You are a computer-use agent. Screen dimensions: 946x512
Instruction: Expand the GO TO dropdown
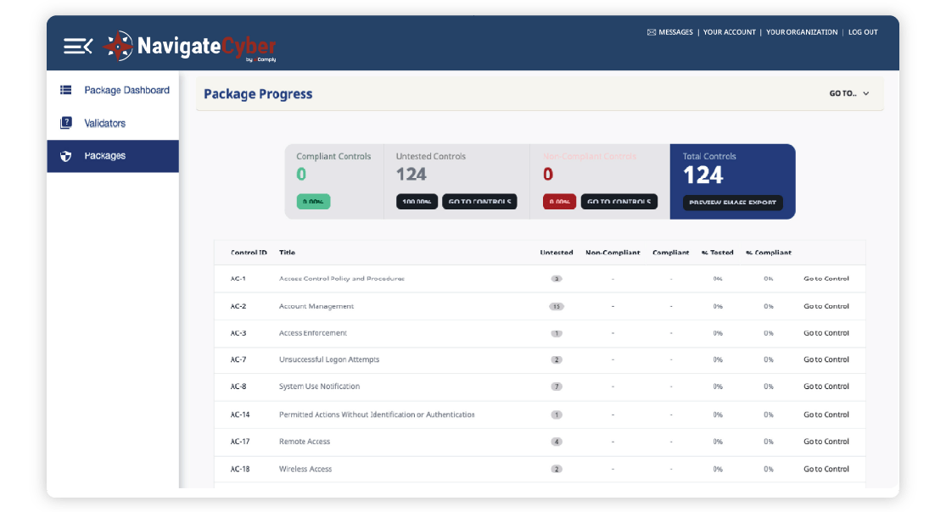point(849,93)
